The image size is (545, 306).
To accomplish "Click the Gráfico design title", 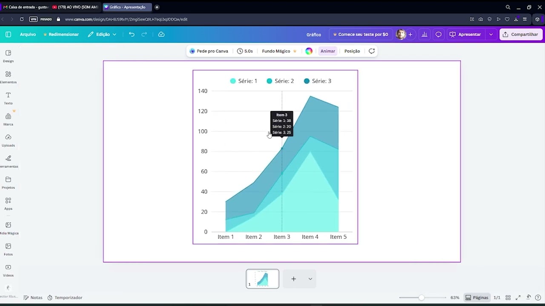I will [x=314, y=34].
